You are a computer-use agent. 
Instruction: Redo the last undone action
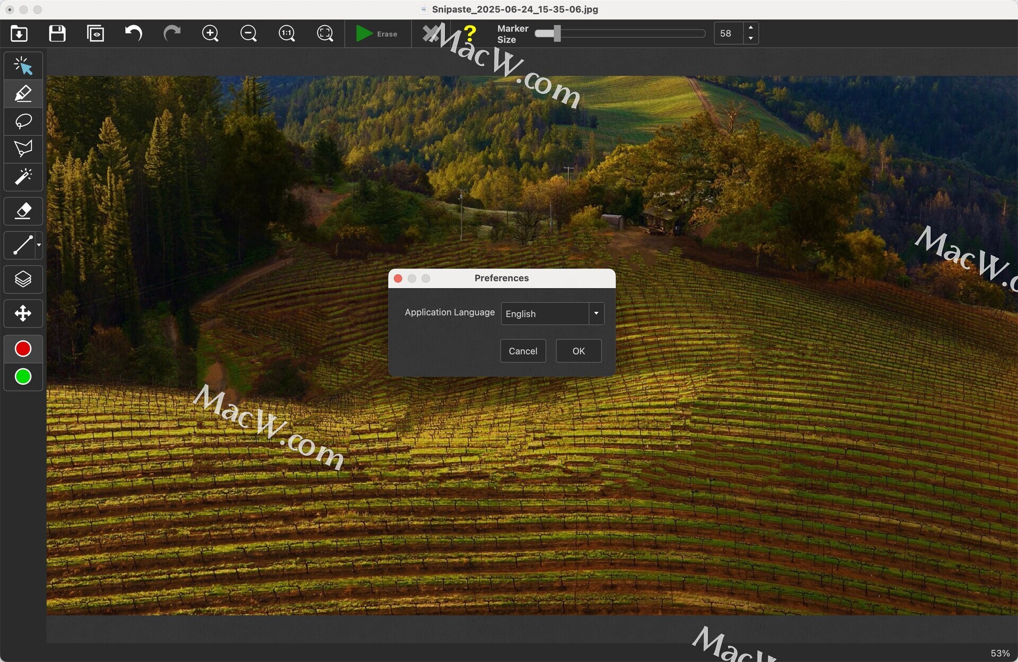[x=172, y=33]
